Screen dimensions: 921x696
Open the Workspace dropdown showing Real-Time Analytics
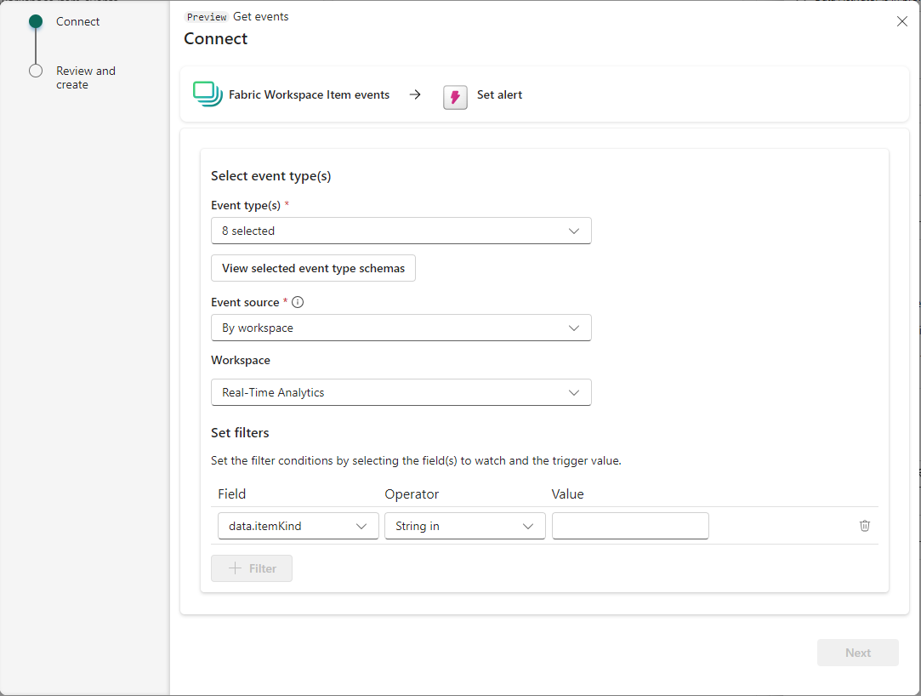tap(401, 392)
